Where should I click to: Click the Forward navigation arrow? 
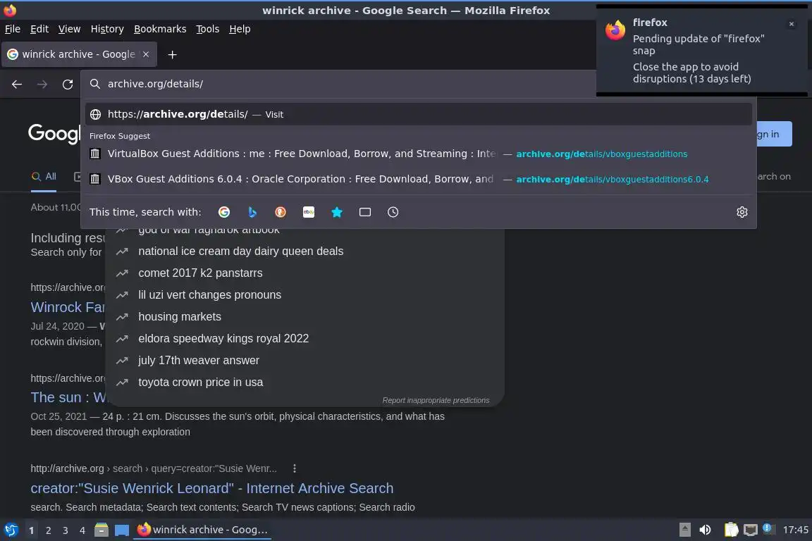tap(42, 84)
